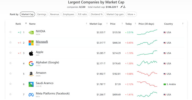Rank companies by Dividend %
The width and height of the screenshot is (192, 100).
point(97,14)
